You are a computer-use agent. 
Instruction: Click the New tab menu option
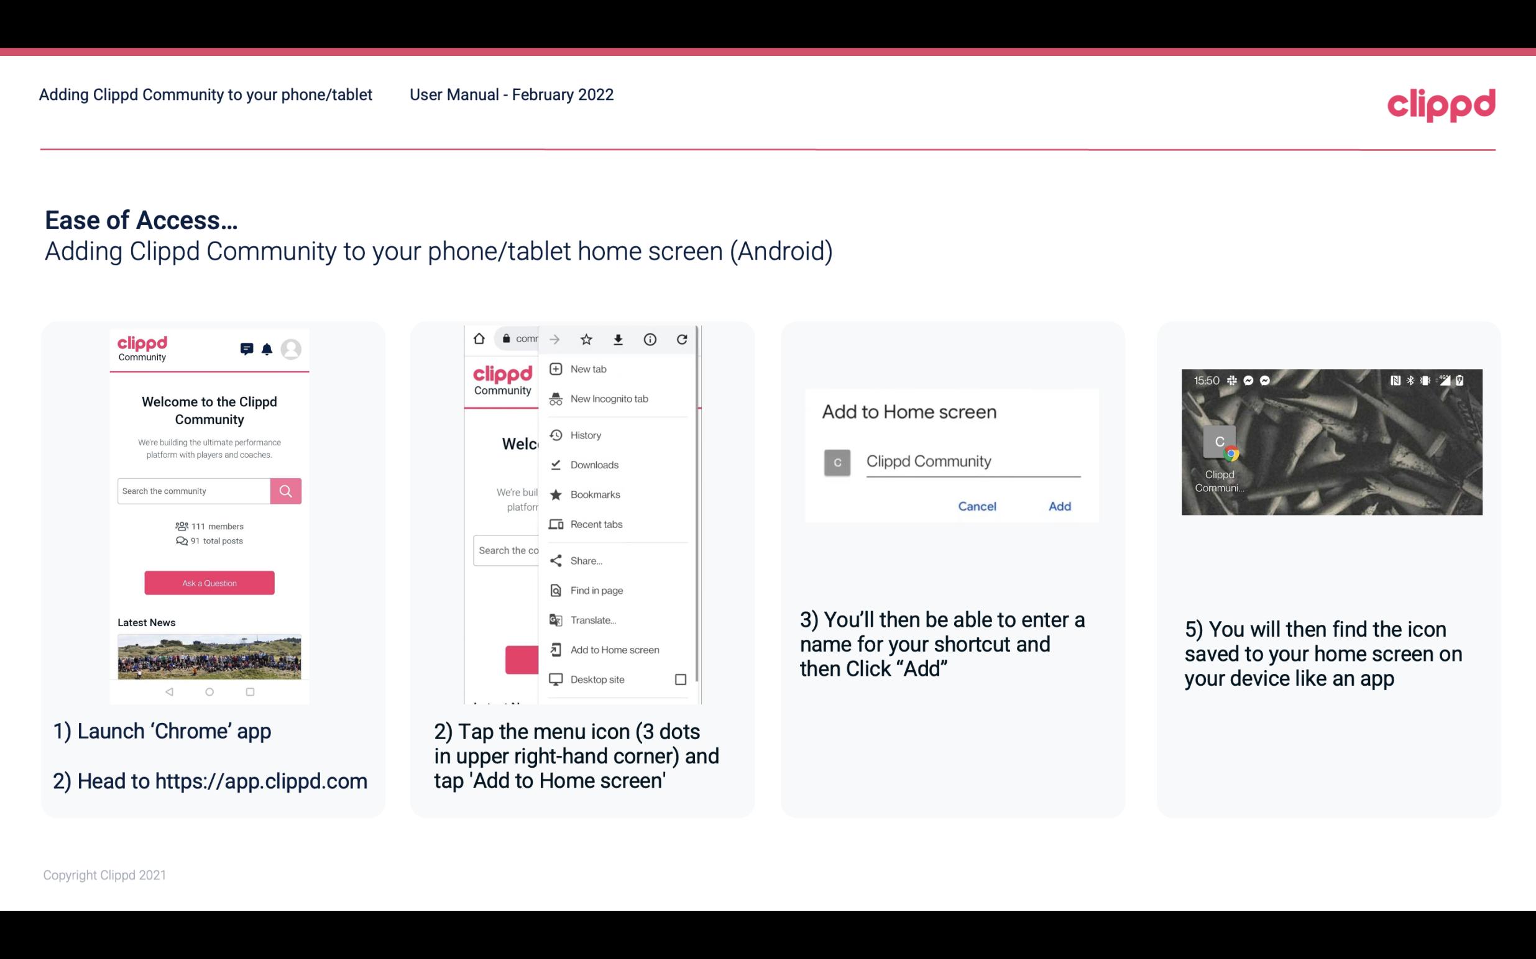[x=588, y=368]
